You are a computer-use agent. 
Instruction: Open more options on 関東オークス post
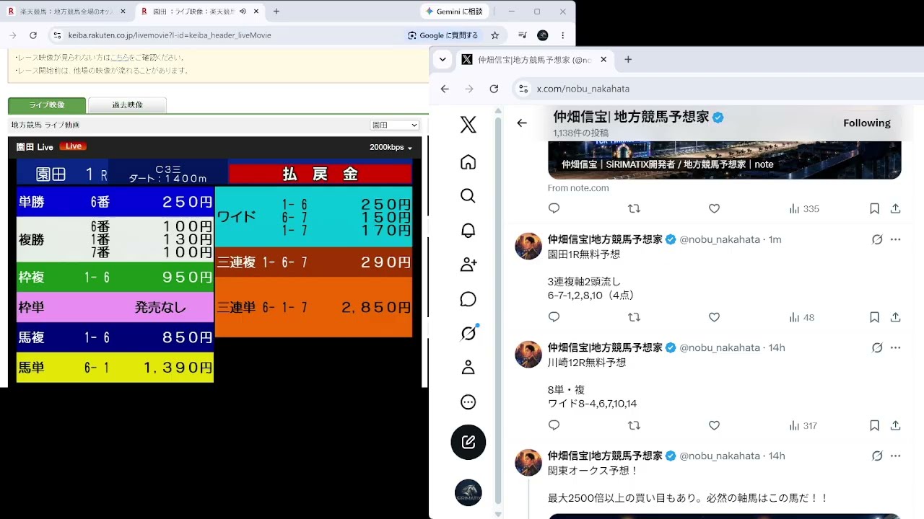pos(895,456)
